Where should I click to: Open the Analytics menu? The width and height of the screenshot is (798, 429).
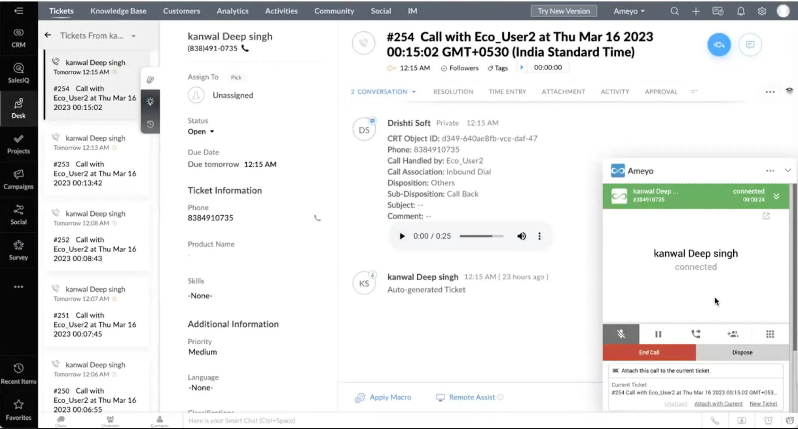(232, 11)
